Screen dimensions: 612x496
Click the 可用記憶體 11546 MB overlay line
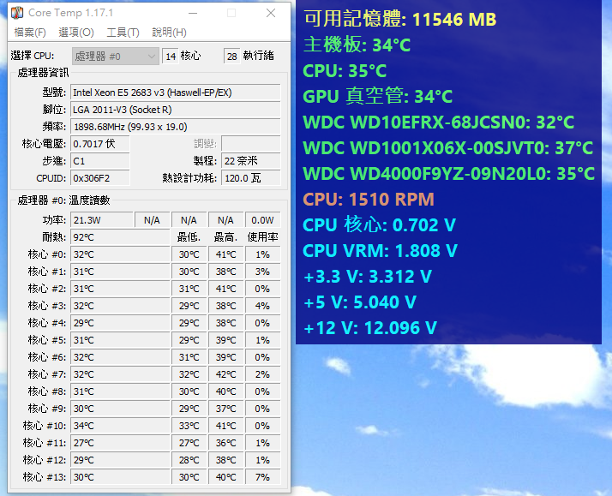[400, 19]
